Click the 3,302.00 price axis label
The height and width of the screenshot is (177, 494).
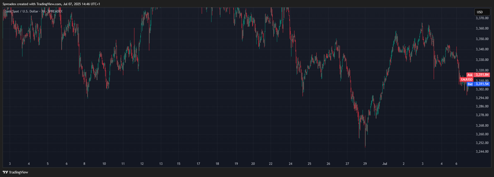tap(482, 89)
